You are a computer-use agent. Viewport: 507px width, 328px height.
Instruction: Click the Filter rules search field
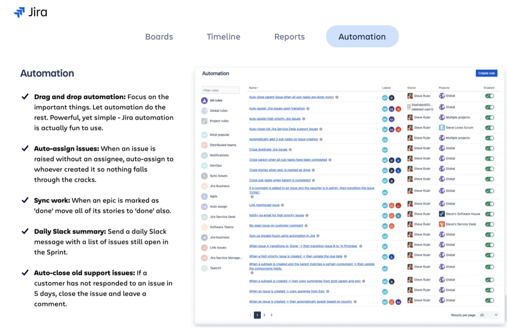(x=221, y=90)
